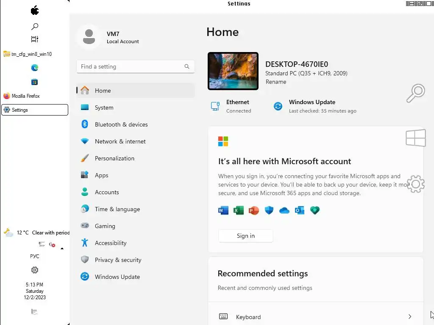Click the Family Safety heart icon
434x325 pixels.
point(315,210)
